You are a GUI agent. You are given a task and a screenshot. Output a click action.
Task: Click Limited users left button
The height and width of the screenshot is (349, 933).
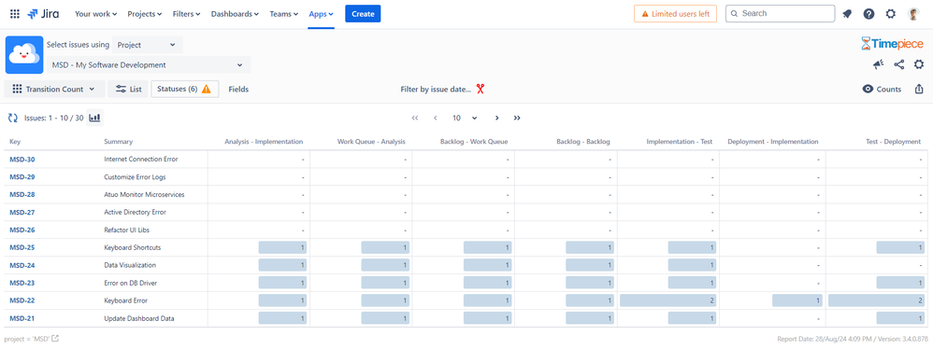pyautogui.click(x=675, y=14)
